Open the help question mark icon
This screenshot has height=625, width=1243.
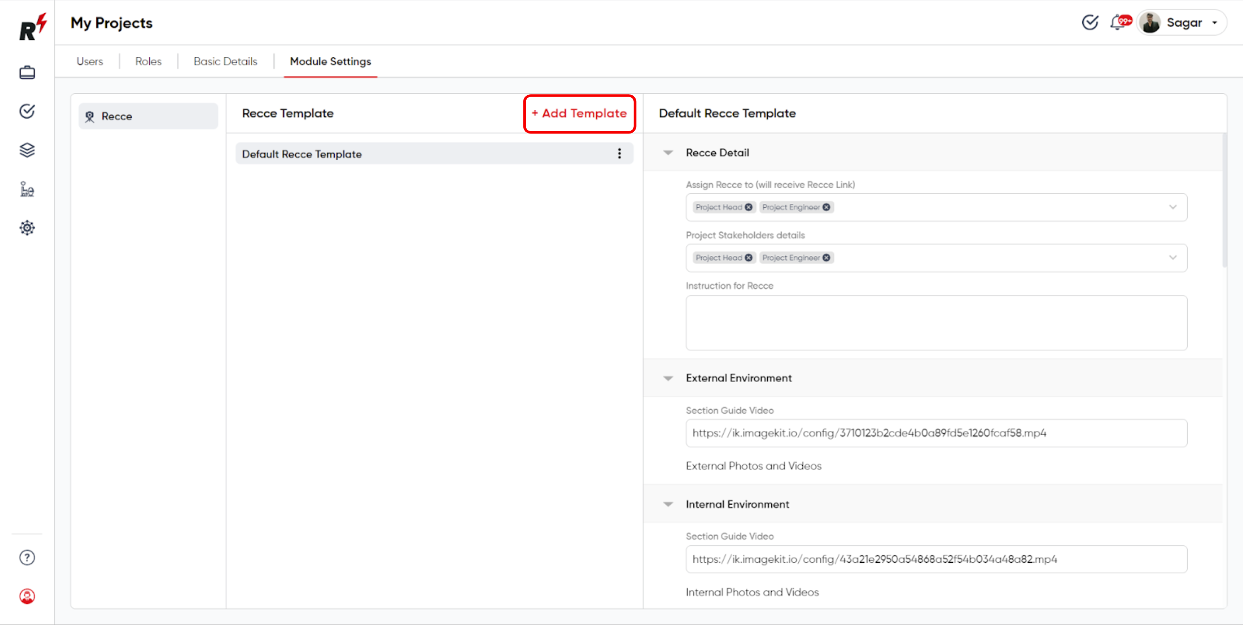[x=27, y=557]
